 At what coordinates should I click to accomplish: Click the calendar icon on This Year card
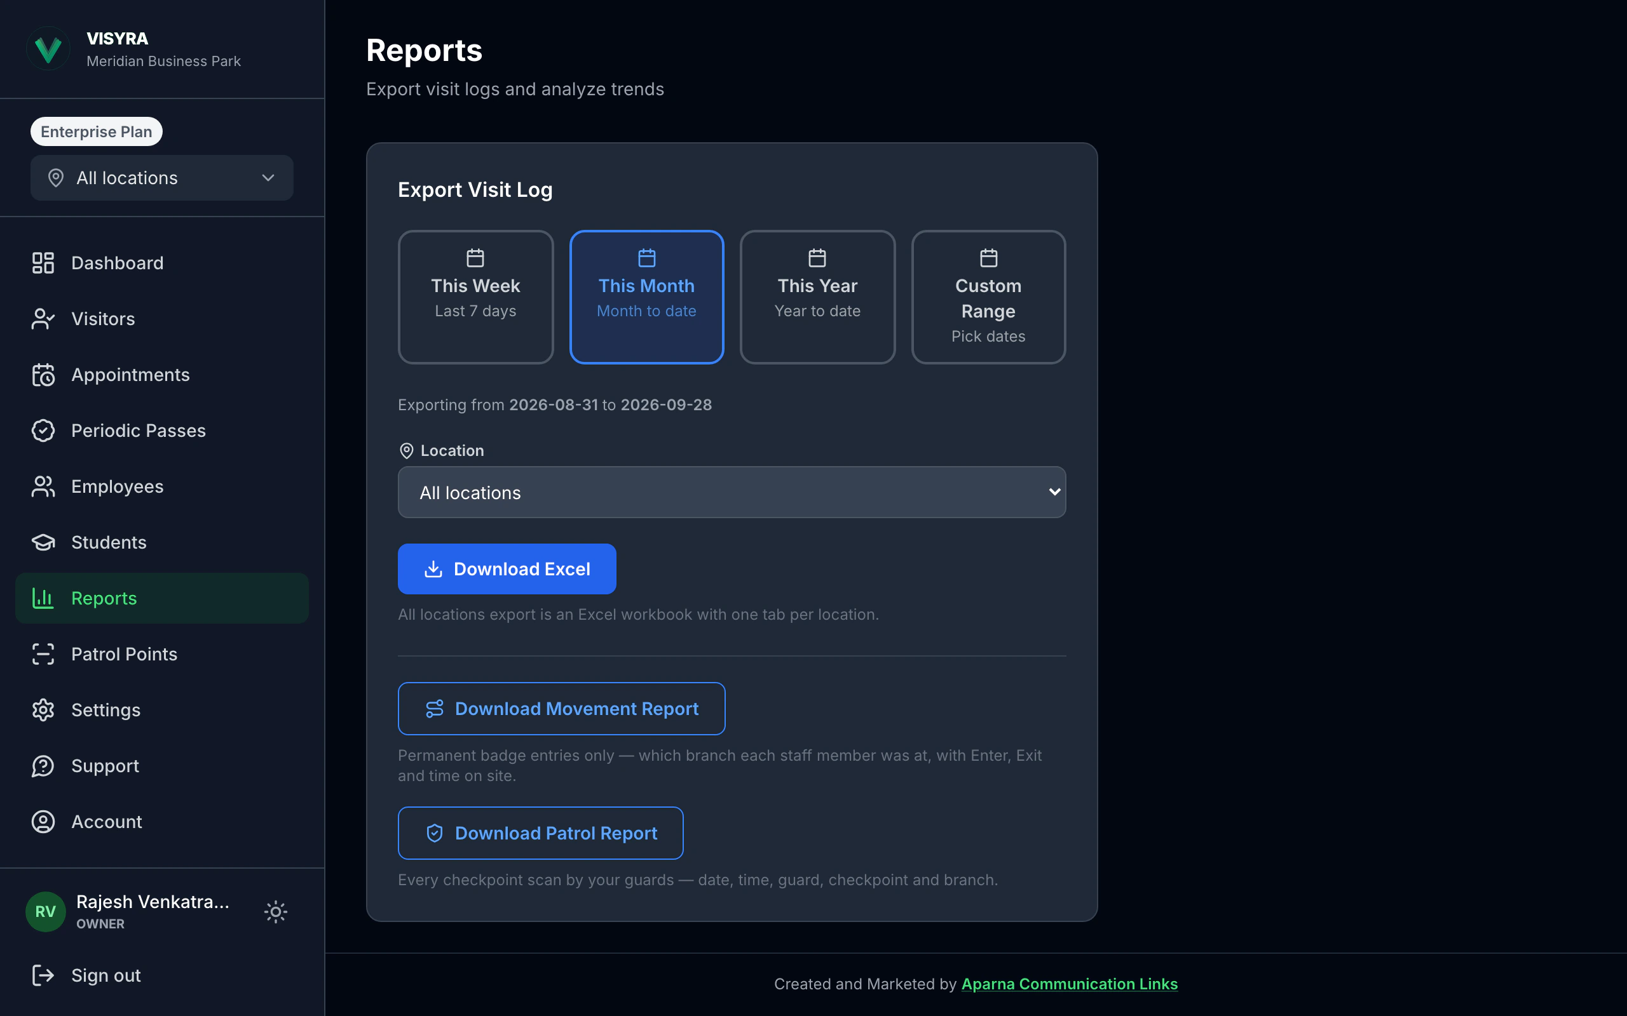(x=817, y=258)
